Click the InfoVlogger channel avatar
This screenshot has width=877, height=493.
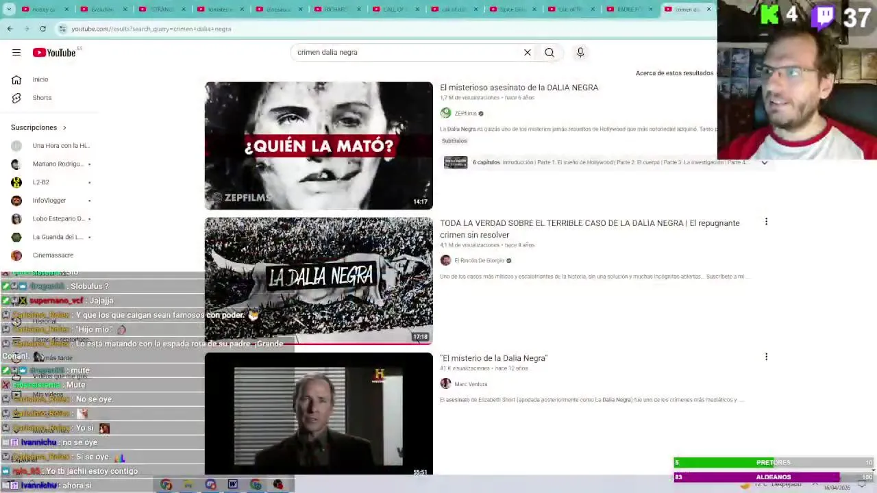click(16, 201)
